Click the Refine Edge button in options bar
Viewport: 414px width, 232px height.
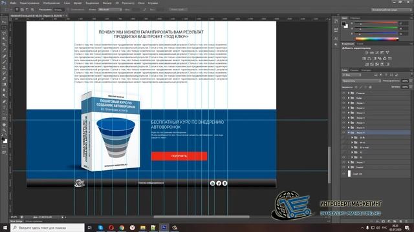pyautogui.click(x=178, y=10)
